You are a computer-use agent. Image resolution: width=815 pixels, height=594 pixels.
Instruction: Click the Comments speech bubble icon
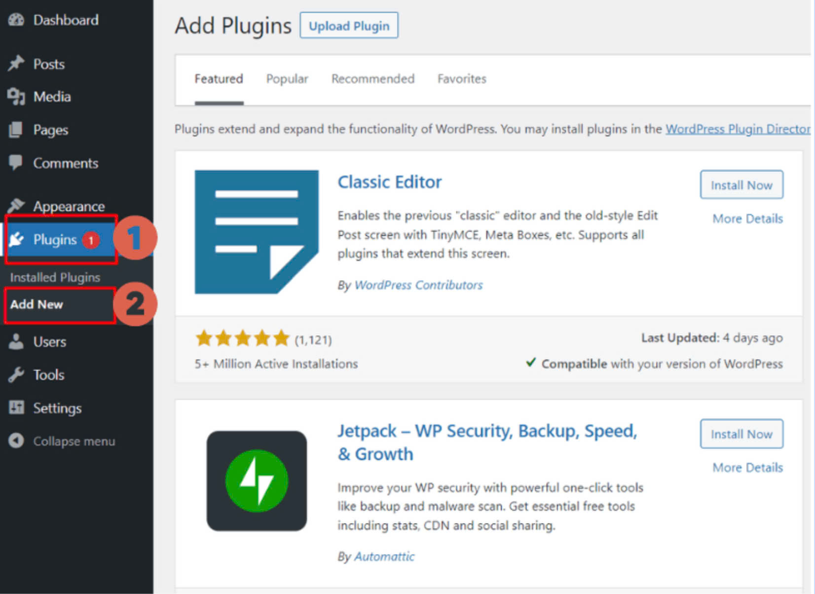coord(16,162)
